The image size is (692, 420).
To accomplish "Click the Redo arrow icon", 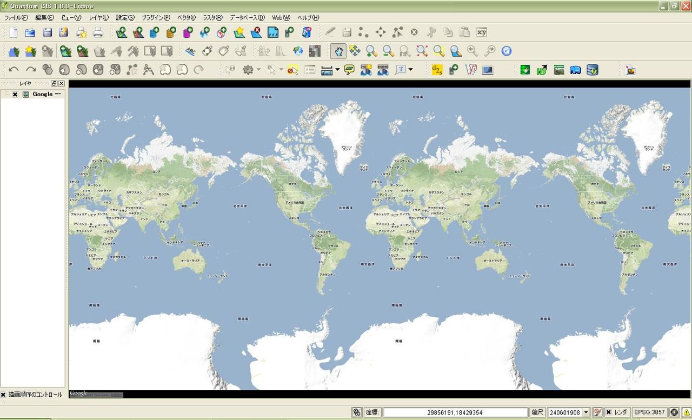I will 31,69.
